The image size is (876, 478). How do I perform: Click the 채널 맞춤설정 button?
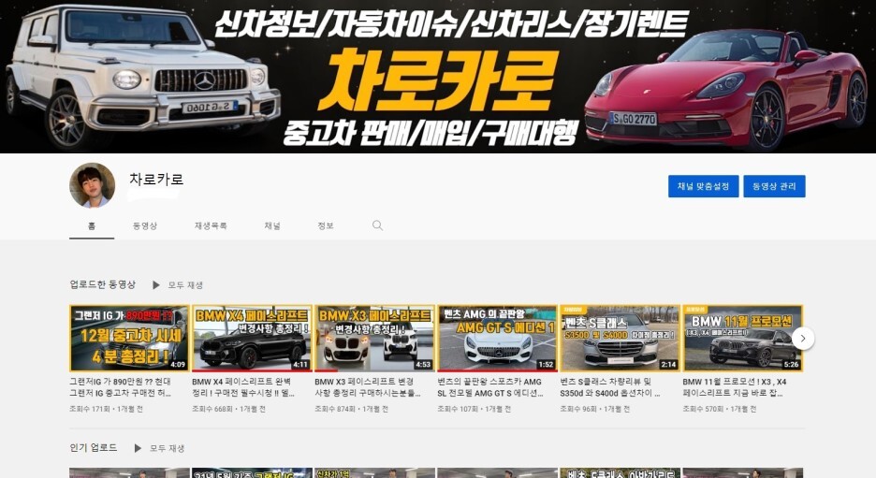point(704,186)
